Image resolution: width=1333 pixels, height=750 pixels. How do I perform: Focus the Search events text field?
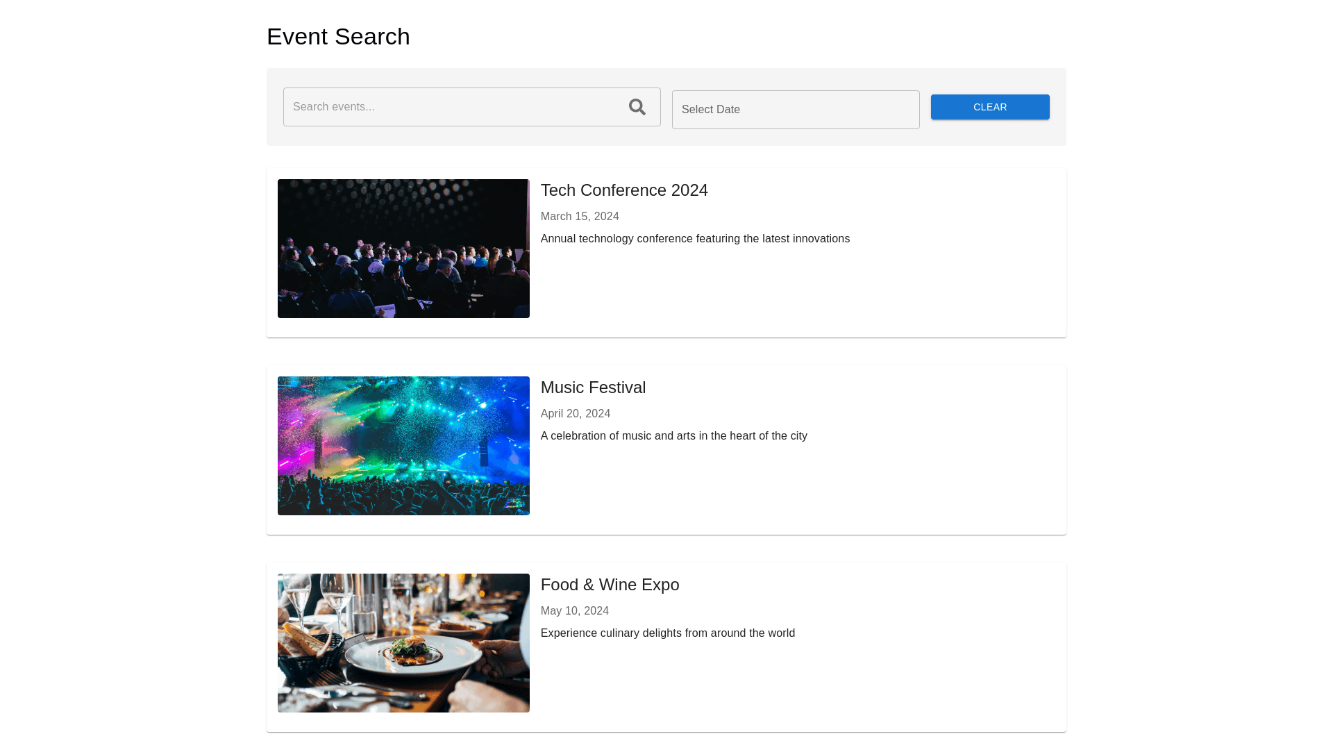pyautogui.click(x=451, y=107)
